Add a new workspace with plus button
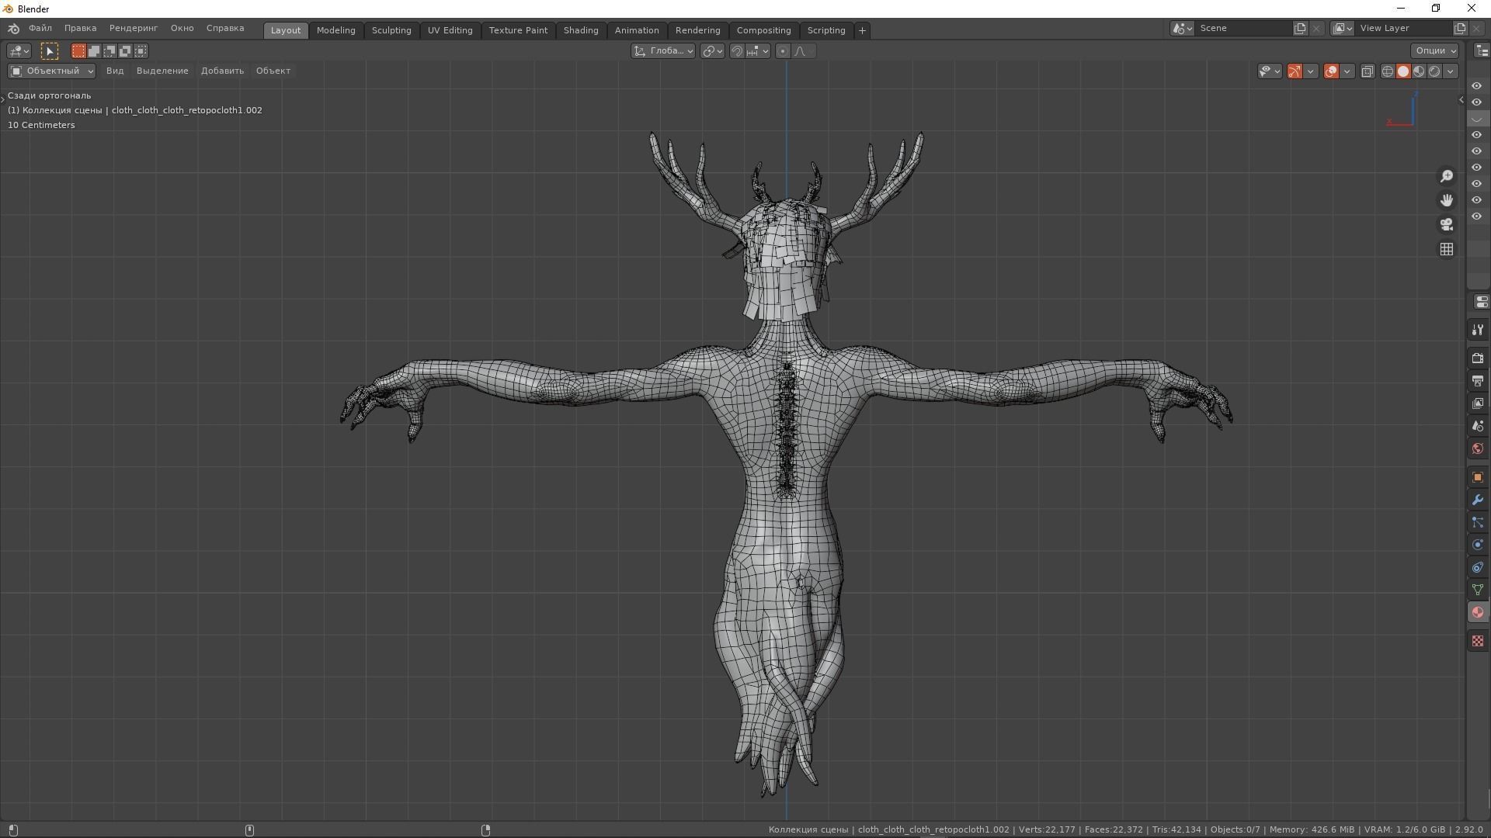This screenshot has height=838, width=1491. tap(862, 30)
